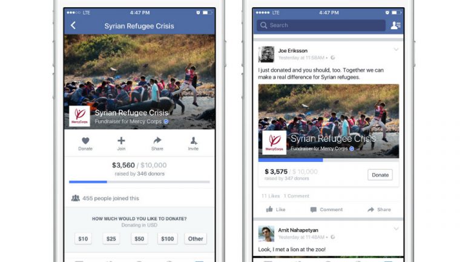The width and height of the screenshot is (465, 262).
Task: Choose Other donation amount
Action: tap(196, 238)
